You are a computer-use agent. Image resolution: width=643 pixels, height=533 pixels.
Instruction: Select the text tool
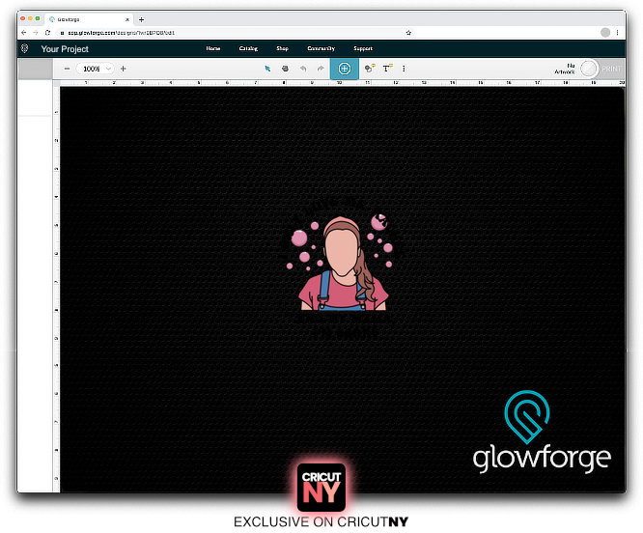coord(387,69)
